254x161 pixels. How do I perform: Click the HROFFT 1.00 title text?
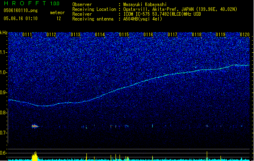32,3
